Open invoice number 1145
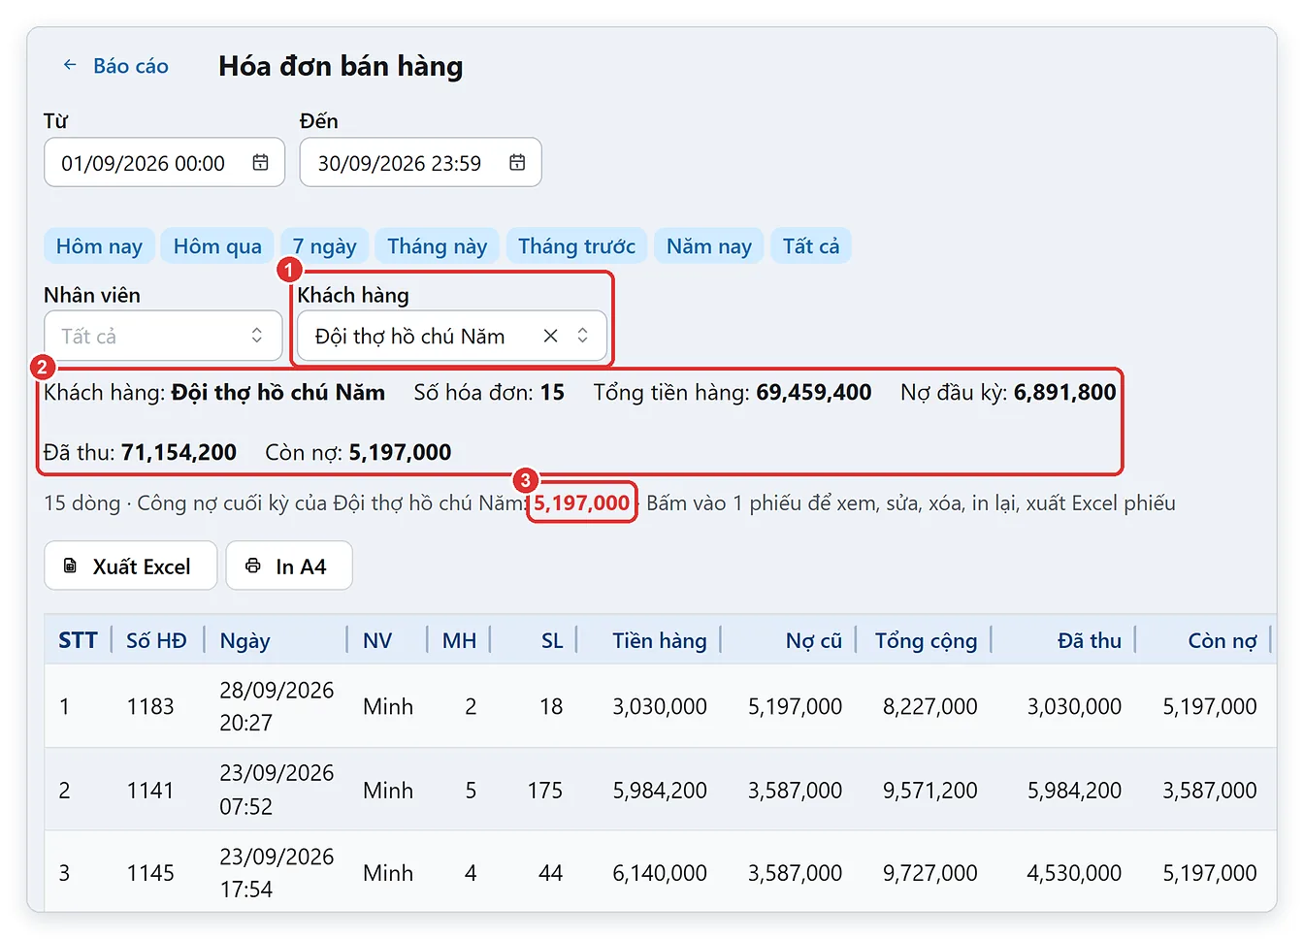Viewport: 1304px width, 939px height. point(150,873)
